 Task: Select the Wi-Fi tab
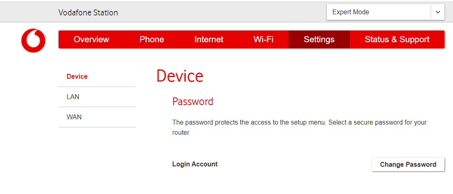coord(263,39)
